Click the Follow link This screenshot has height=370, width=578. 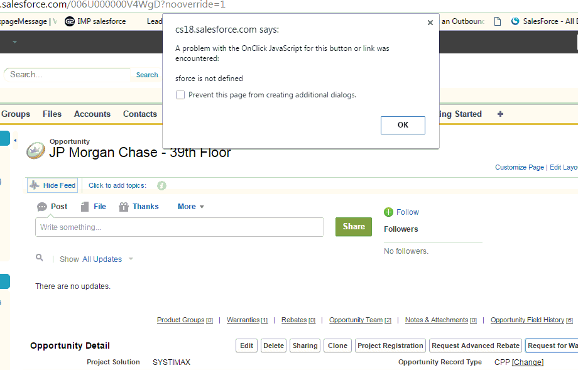[x=407, y=212]
